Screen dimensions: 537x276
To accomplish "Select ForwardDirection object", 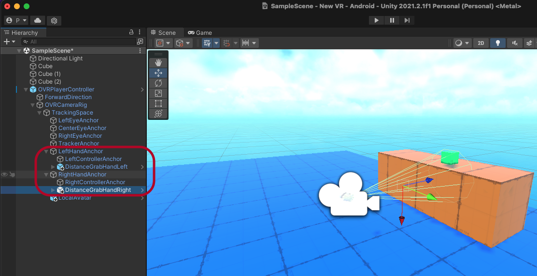I will (68, 97).
